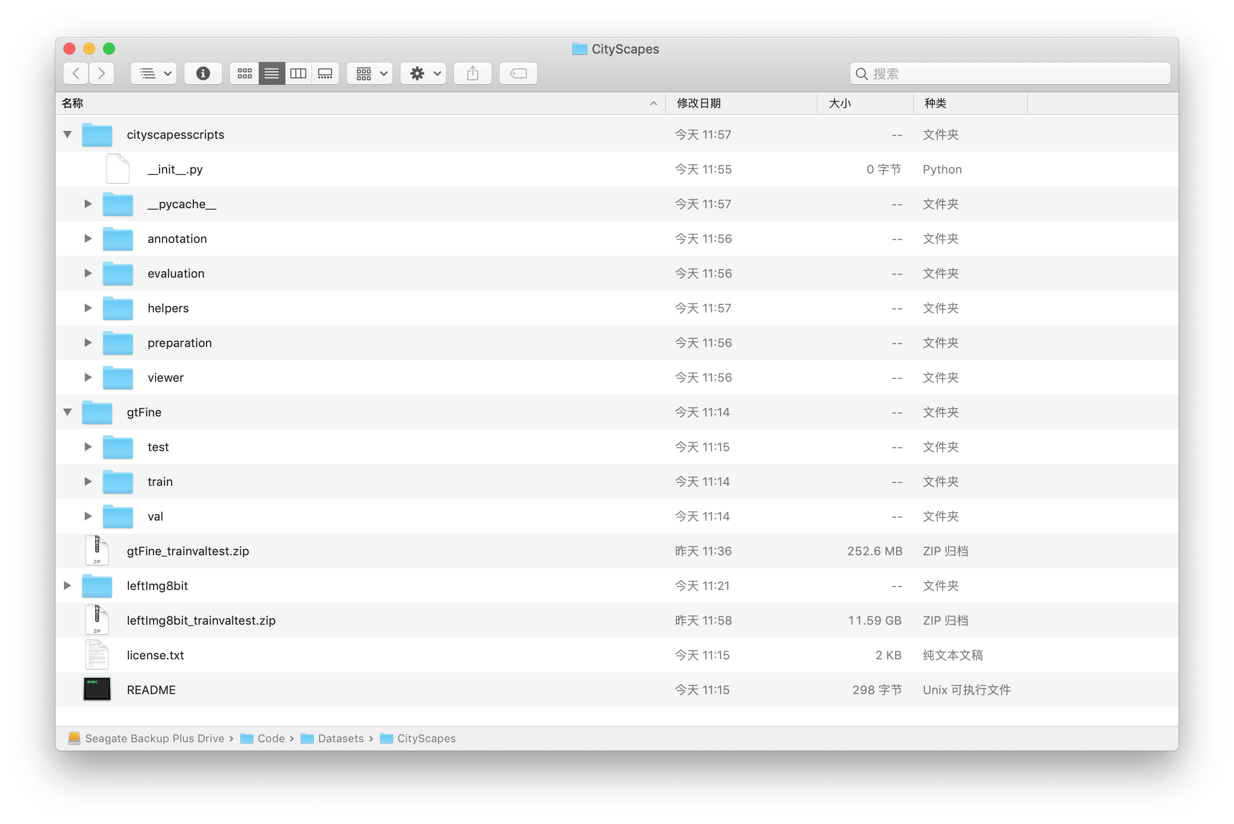The width and height of the screenshot is (1234, 824).
Task: Switch to icon view
Action: pos(244,73)
